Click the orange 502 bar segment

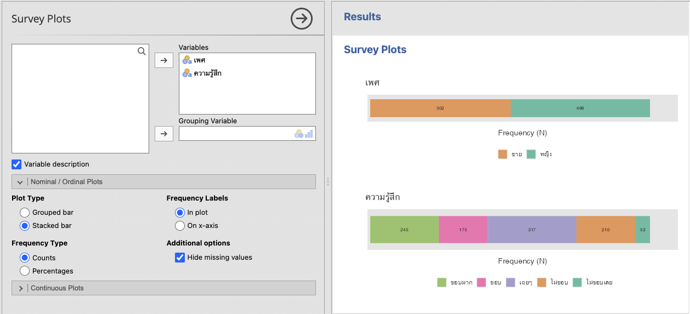click(x=440, y=109)
